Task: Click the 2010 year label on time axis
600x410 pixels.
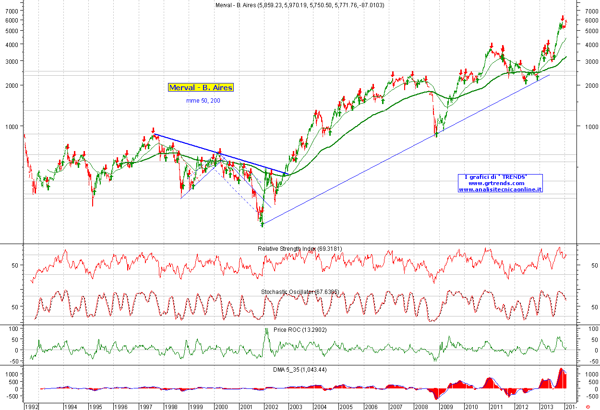Action: pyautogui.click(x=471, y=407)
